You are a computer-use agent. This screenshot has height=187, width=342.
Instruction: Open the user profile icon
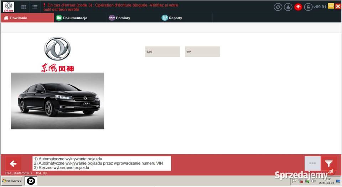click(288, 7)
